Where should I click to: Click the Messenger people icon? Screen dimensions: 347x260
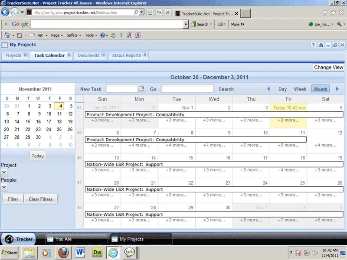point(113,35)
